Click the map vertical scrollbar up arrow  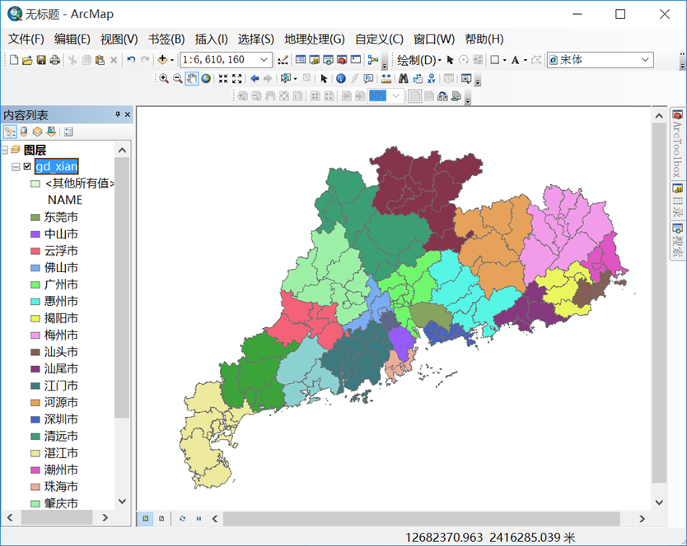[x=659, y=116]
